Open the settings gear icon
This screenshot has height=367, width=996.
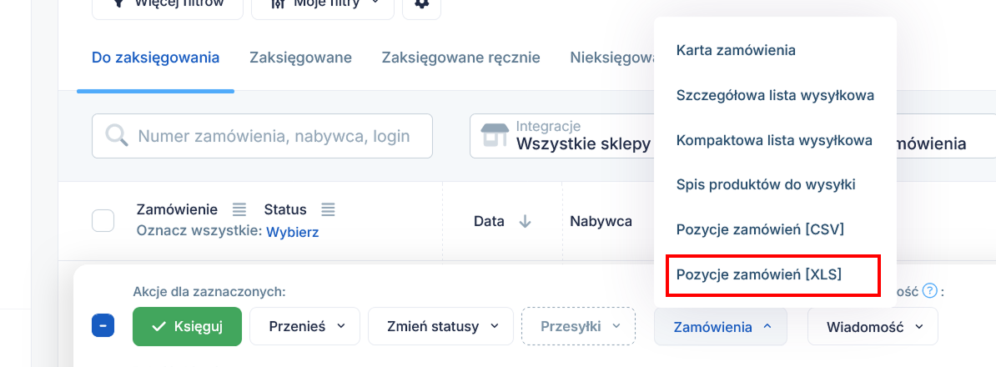pyautogui.click(x=422, y=4)
